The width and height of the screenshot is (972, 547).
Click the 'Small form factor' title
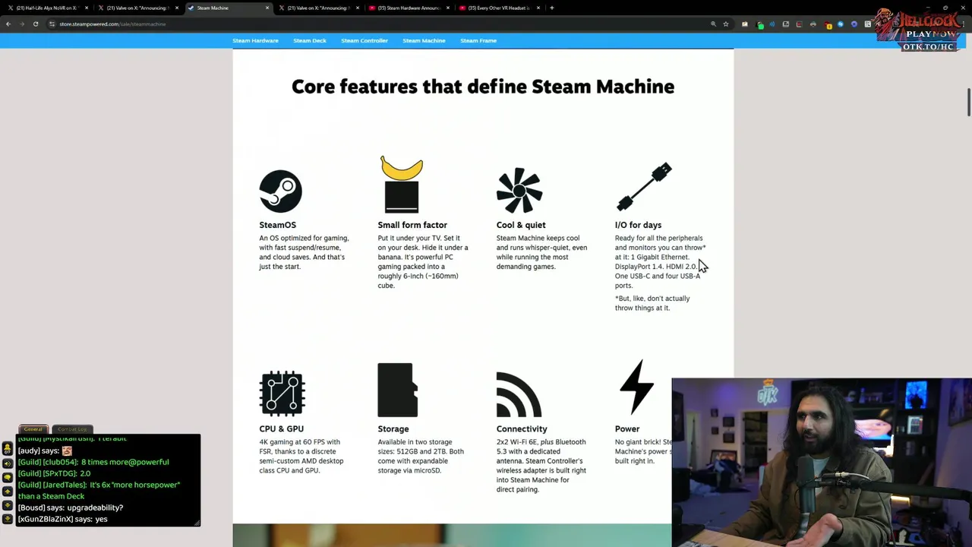tap(412, 225)
